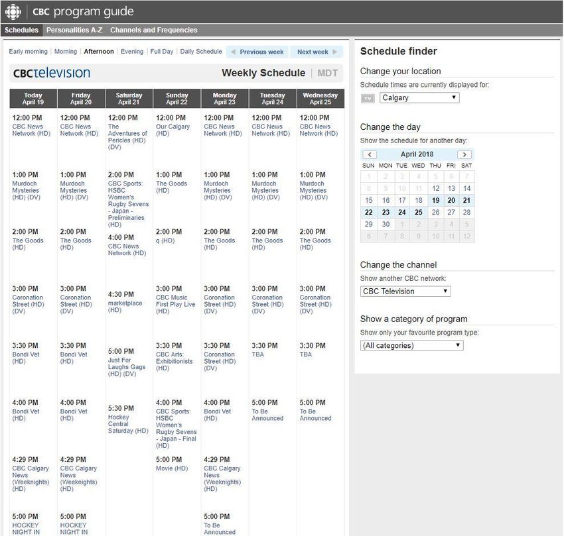
Task: Open CBC Music First Play Live
Action: [176, 304]
